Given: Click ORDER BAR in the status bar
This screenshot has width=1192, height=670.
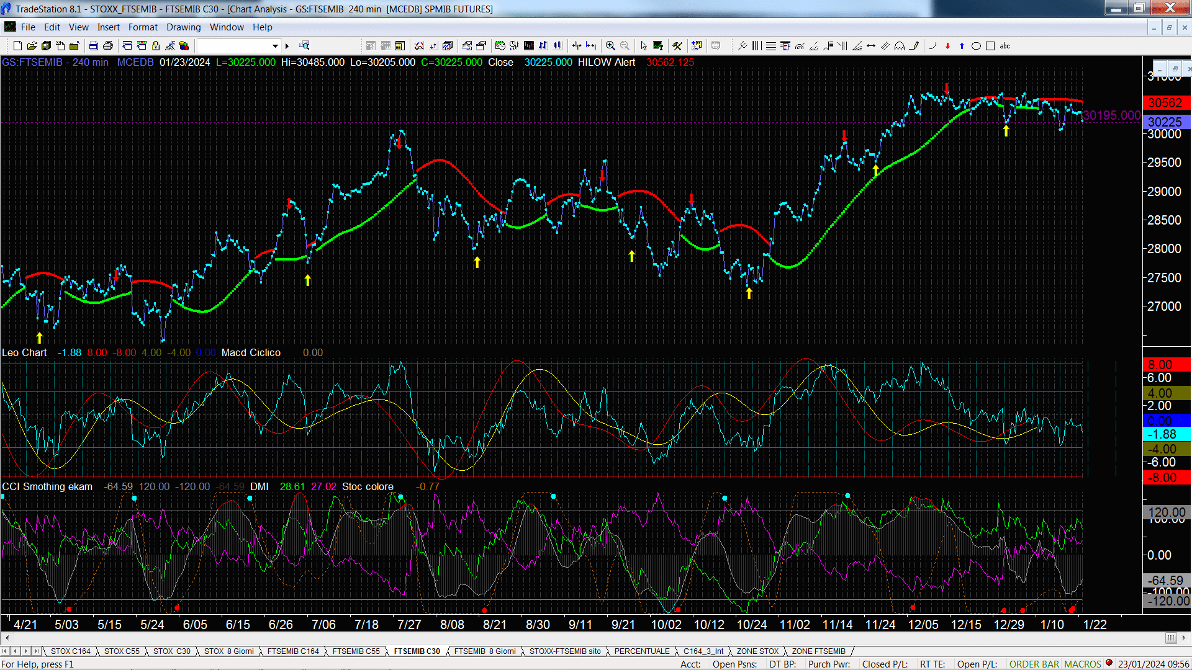Looking at the screenshot, I should (x=1034, y=664).
